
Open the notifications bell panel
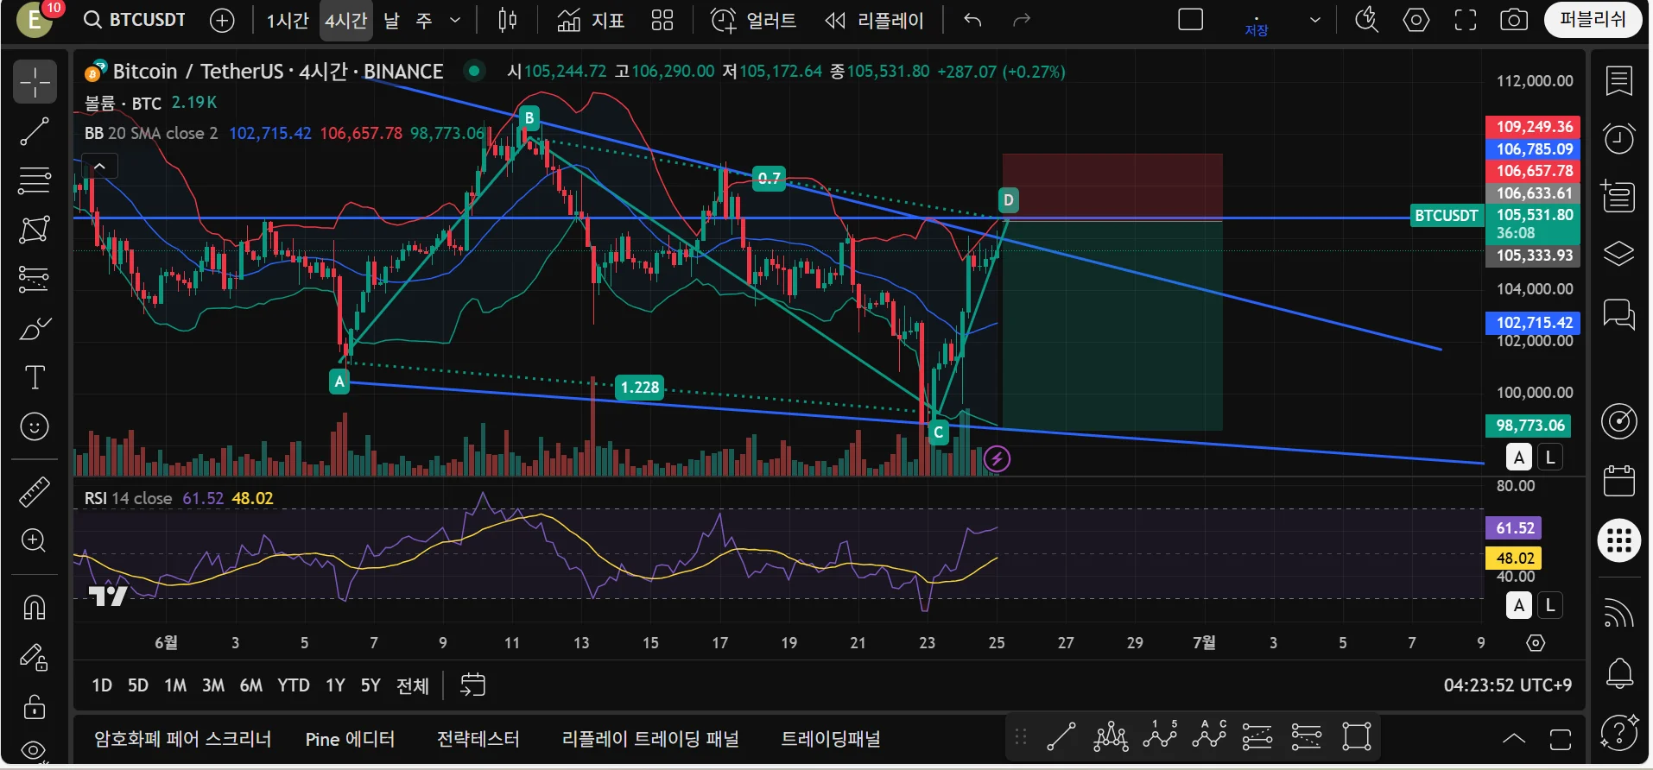click(1619, 673)
